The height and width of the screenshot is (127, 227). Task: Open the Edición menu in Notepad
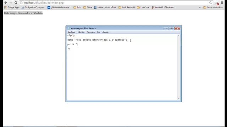pos(81,32)
